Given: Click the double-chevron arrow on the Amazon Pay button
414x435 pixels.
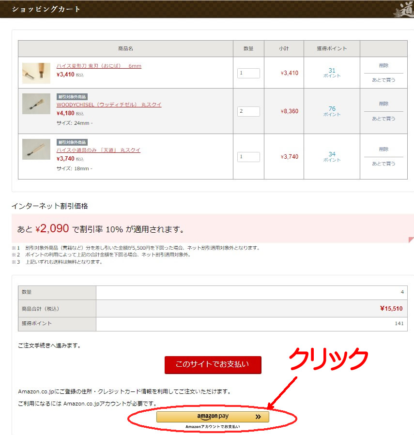Looking at the screenshot, I should [x=258, y=417].
